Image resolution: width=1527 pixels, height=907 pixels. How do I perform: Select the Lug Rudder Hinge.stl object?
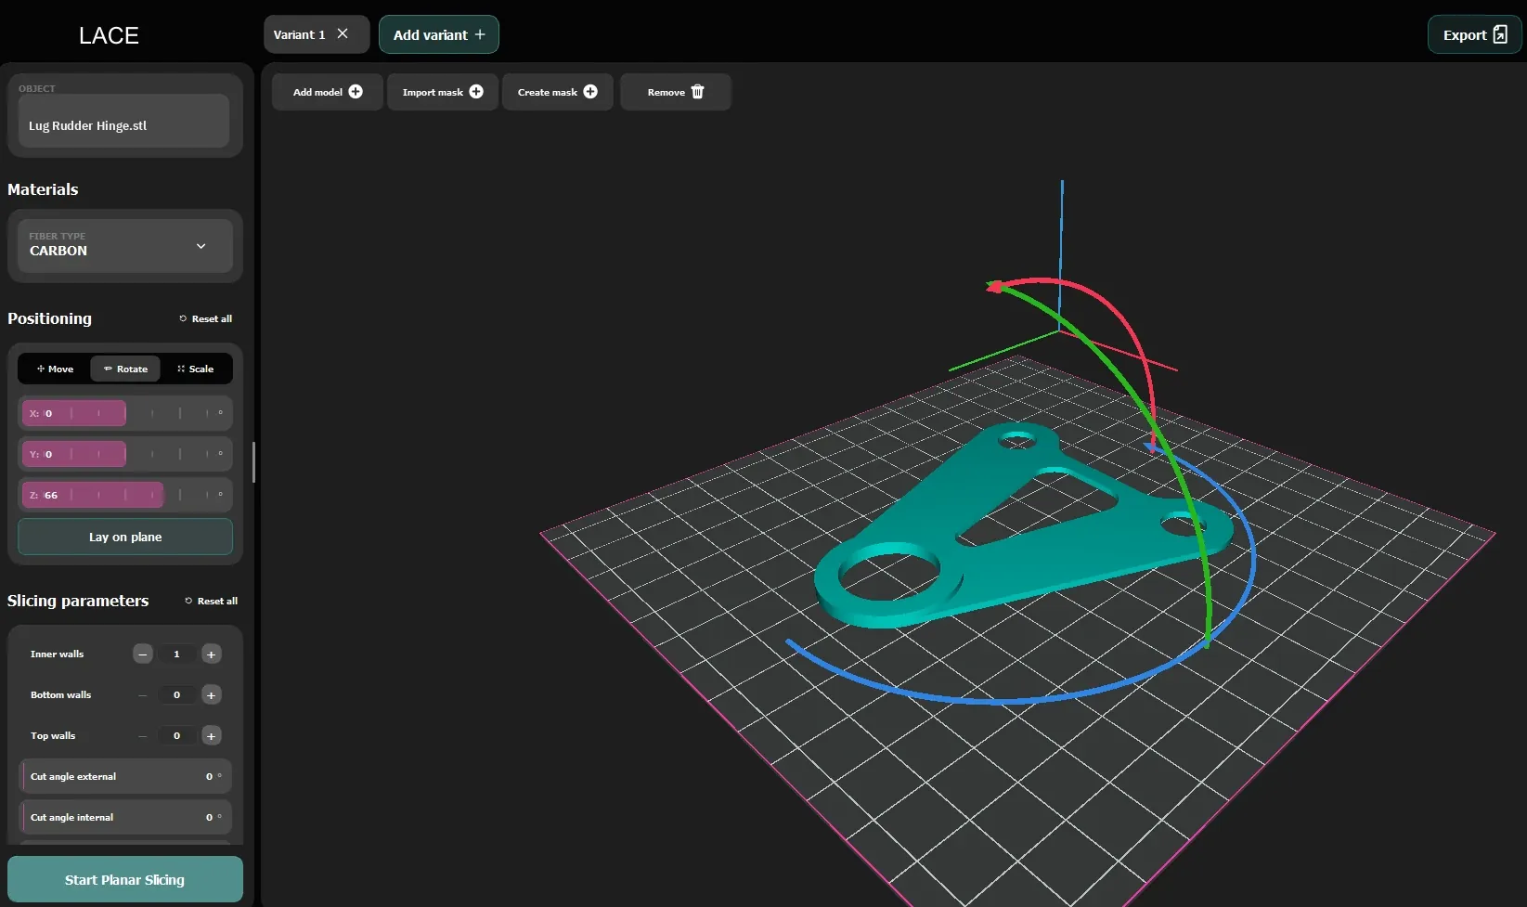click(x=123, y=121)
